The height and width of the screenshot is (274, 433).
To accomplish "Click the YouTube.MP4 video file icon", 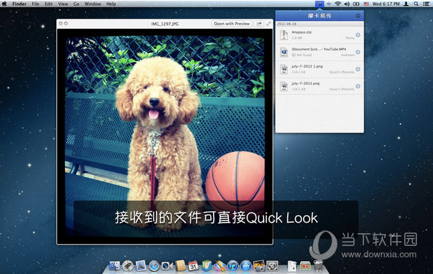I will [x=284, y=52].
